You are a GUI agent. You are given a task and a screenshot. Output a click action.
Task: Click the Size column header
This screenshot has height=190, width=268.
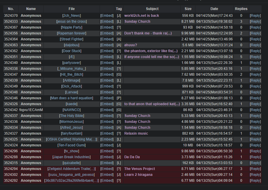click(x=188, y=9)
